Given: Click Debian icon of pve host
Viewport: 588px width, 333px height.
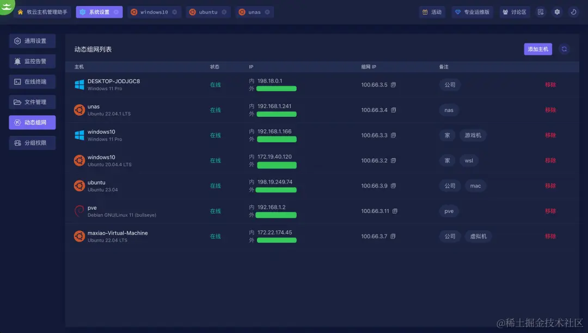Looking at the screenshot, I should click(x=79, y=211).
